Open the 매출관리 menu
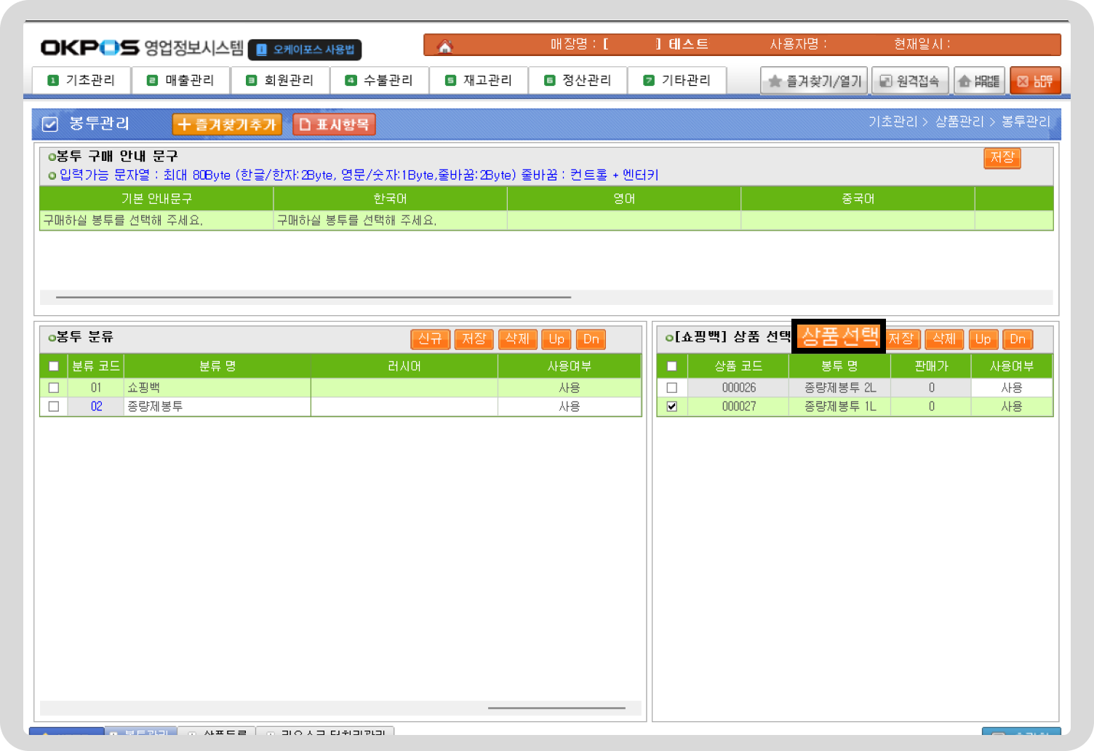 tap(181, 80)
